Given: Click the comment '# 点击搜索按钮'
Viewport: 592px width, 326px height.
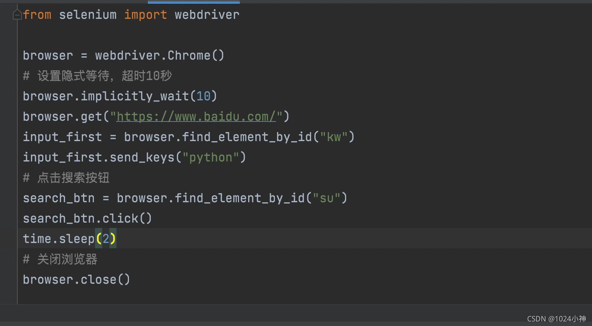Looking at the screenshot, I should [66, 178].
